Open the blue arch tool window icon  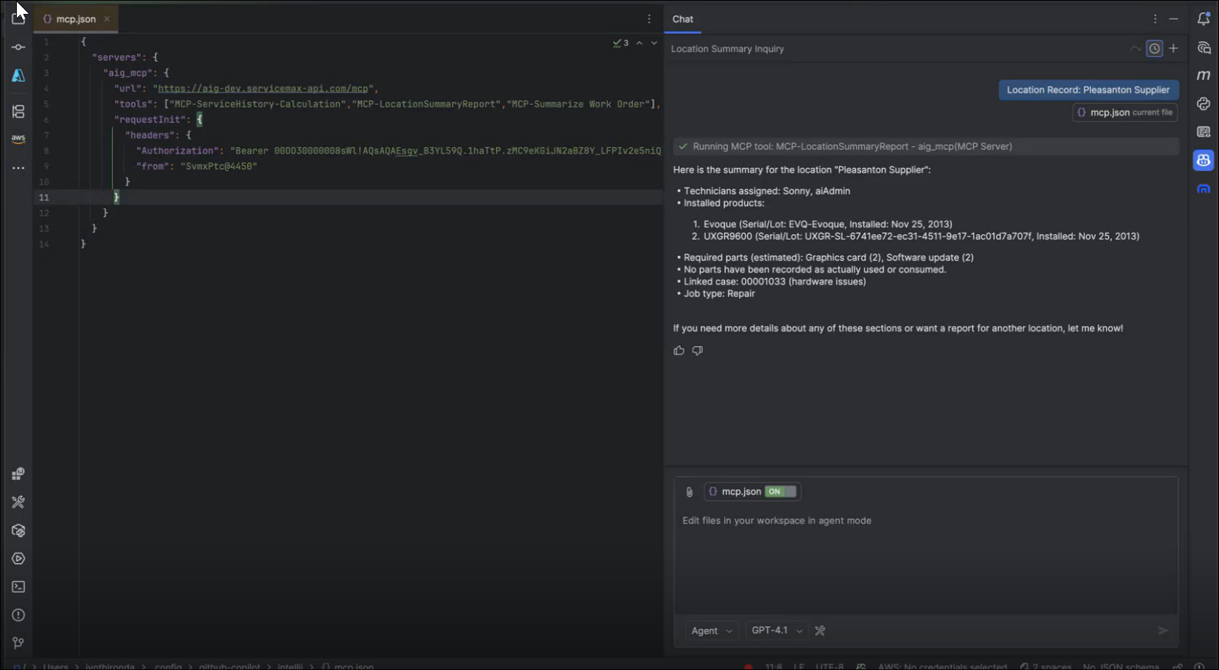[1203, 189]
